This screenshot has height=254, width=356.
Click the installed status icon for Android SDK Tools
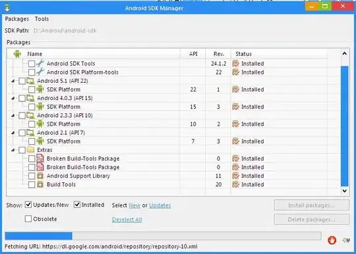236,64
